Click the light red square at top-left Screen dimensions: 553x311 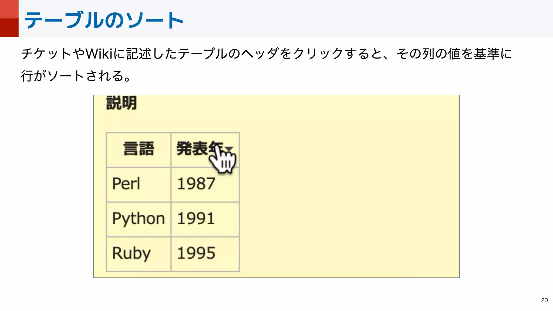pos(9,9)
